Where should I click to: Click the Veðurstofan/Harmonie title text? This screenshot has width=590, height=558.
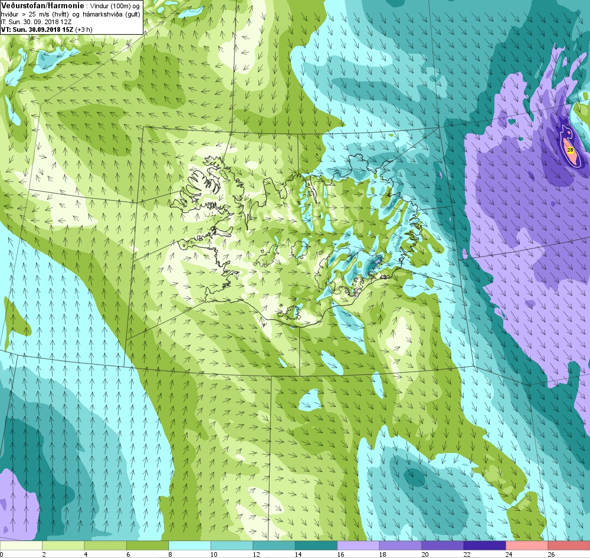tap(42, 6)
